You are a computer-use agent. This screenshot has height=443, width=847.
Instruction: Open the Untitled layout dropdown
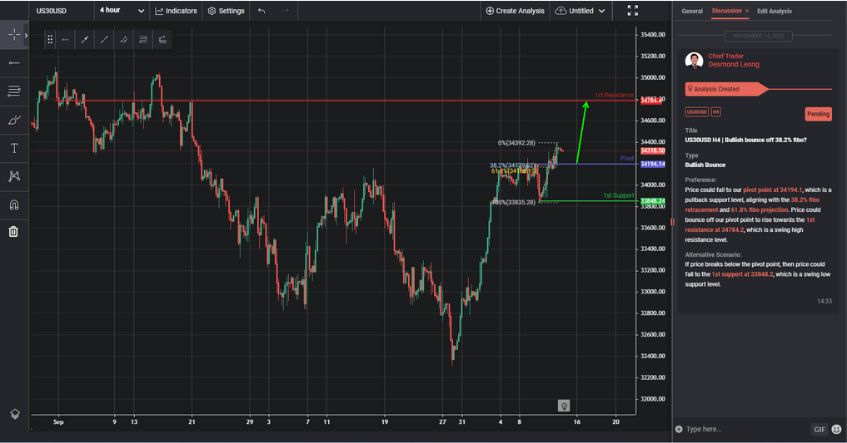pyautogui.click(x=586, y=11)
